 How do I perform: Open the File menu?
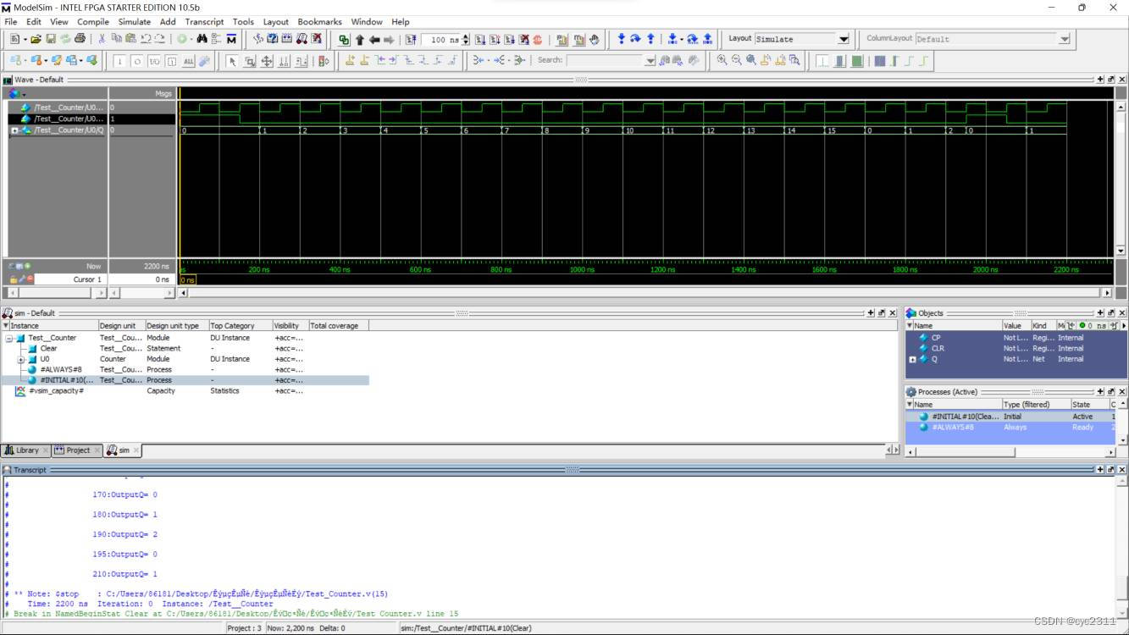pyautogui.click(x=11, y=21)
